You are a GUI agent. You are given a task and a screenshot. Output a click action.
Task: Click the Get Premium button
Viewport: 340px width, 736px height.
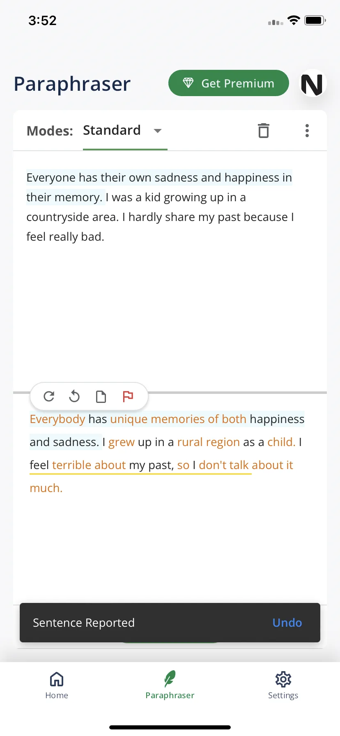(x=229, y=83)
